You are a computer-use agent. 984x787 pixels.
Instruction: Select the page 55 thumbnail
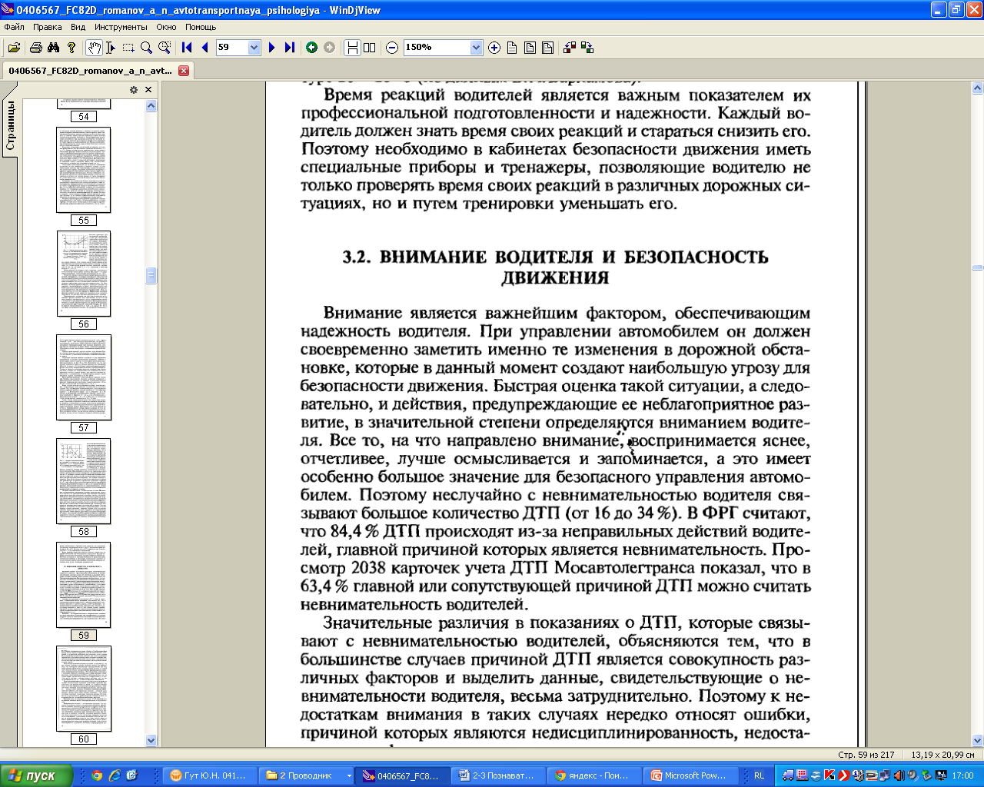(x=84, y=170)
